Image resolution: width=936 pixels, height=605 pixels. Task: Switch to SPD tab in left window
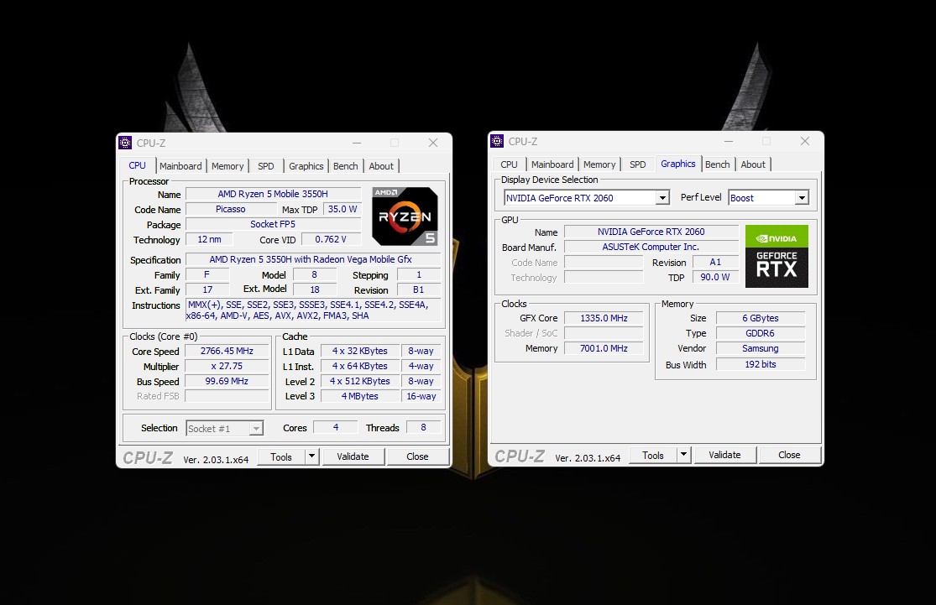click(265, 166)
